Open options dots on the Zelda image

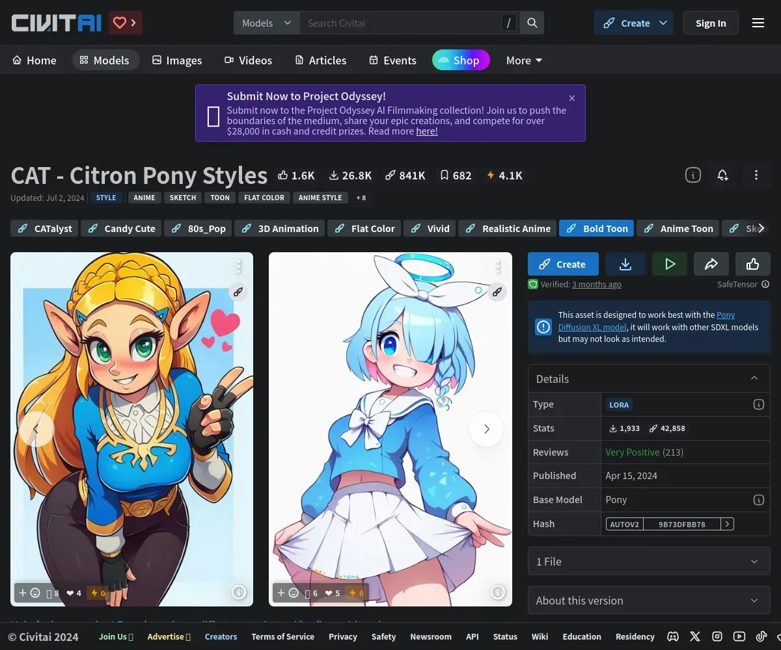[239, 267]
